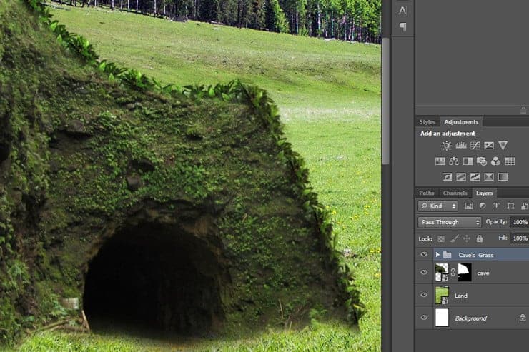The image size is (529, 352).
Task: Hide the cave layer
Action: coord(424,273)
